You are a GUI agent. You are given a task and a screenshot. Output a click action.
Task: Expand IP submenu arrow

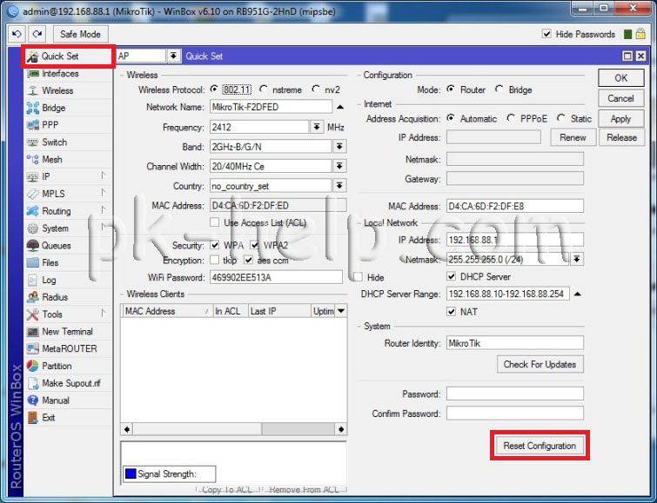point(103,175)
